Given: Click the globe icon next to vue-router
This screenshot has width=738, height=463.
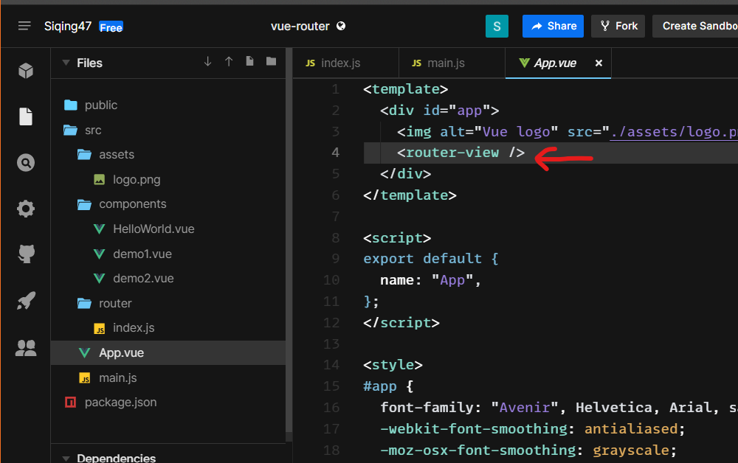Looking at the screenshot, I should (x=341, y=26).
